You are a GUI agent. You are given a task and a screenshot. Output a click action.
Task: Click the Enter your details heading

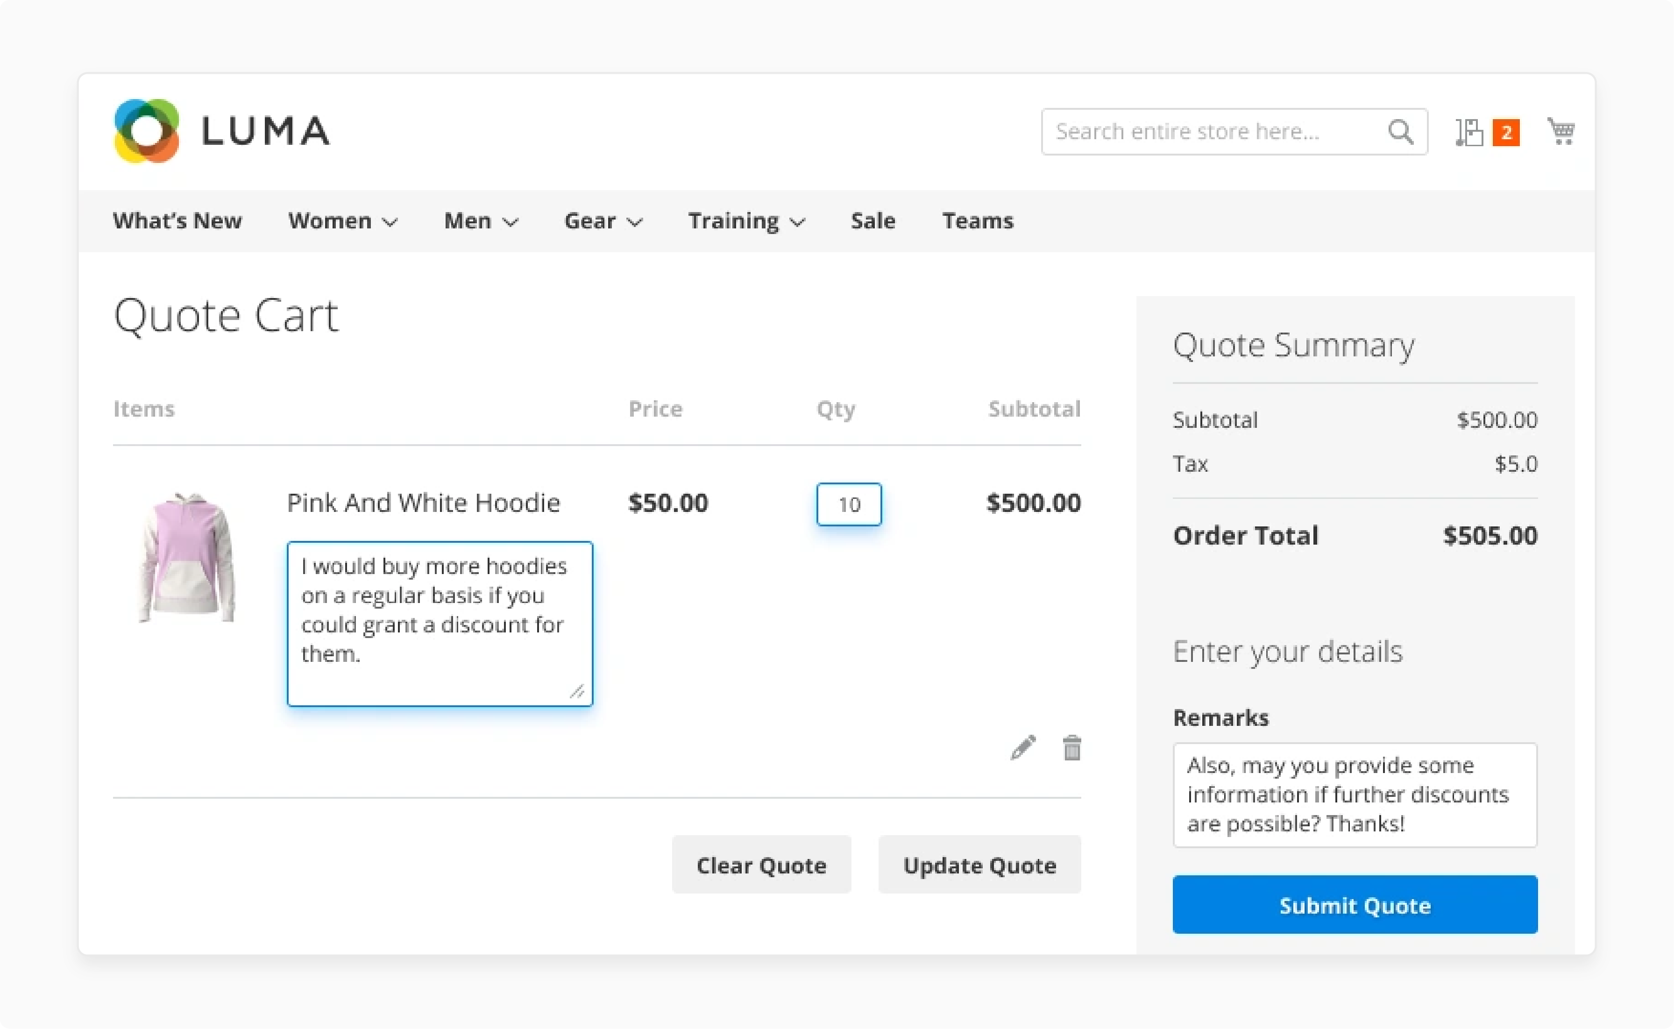pos(1288,651)
